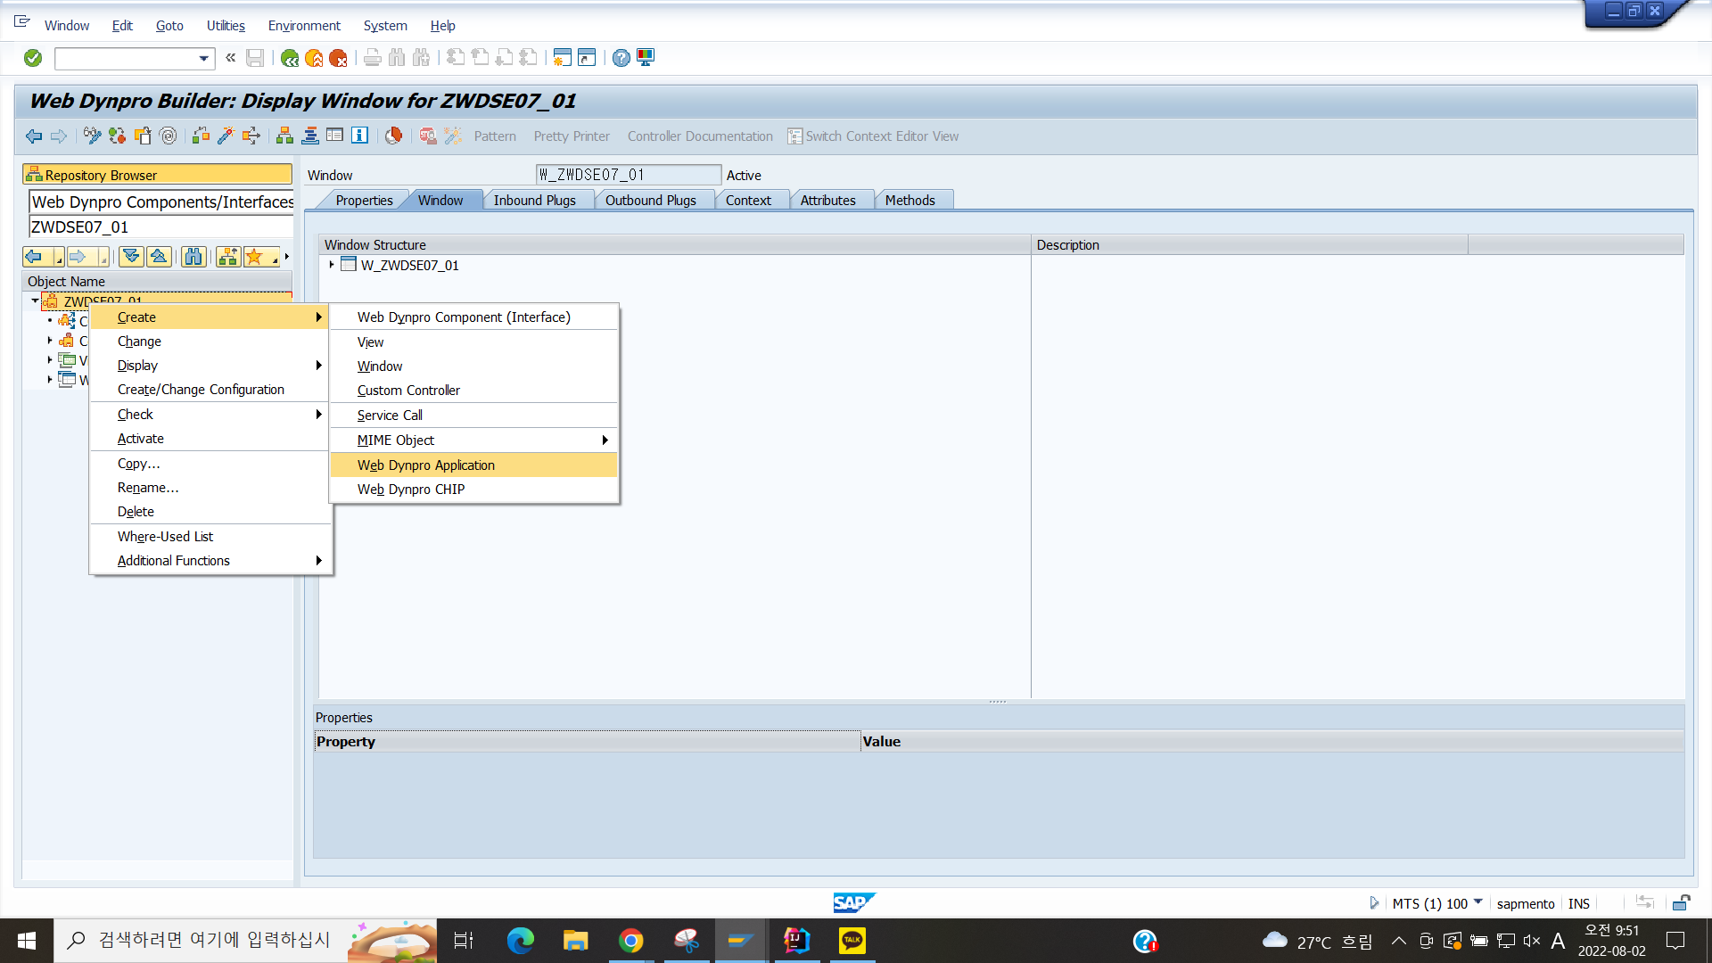Image resolution: width=1712 pixels, height=963 pixels.
Task: Collapse the ZWDSE07_01 root tree node
Action: tap(35, 301)
